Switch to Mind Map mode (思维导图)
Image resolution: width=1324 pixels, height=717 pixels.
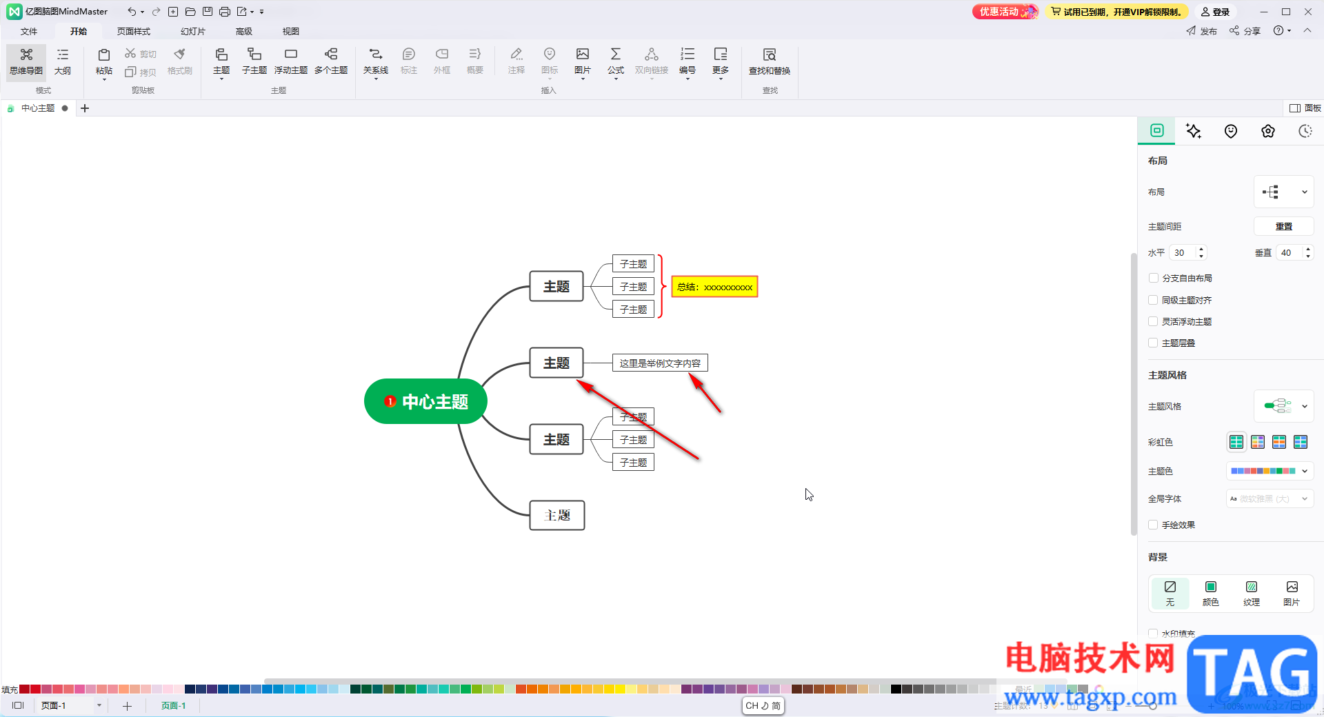(26, 61)
